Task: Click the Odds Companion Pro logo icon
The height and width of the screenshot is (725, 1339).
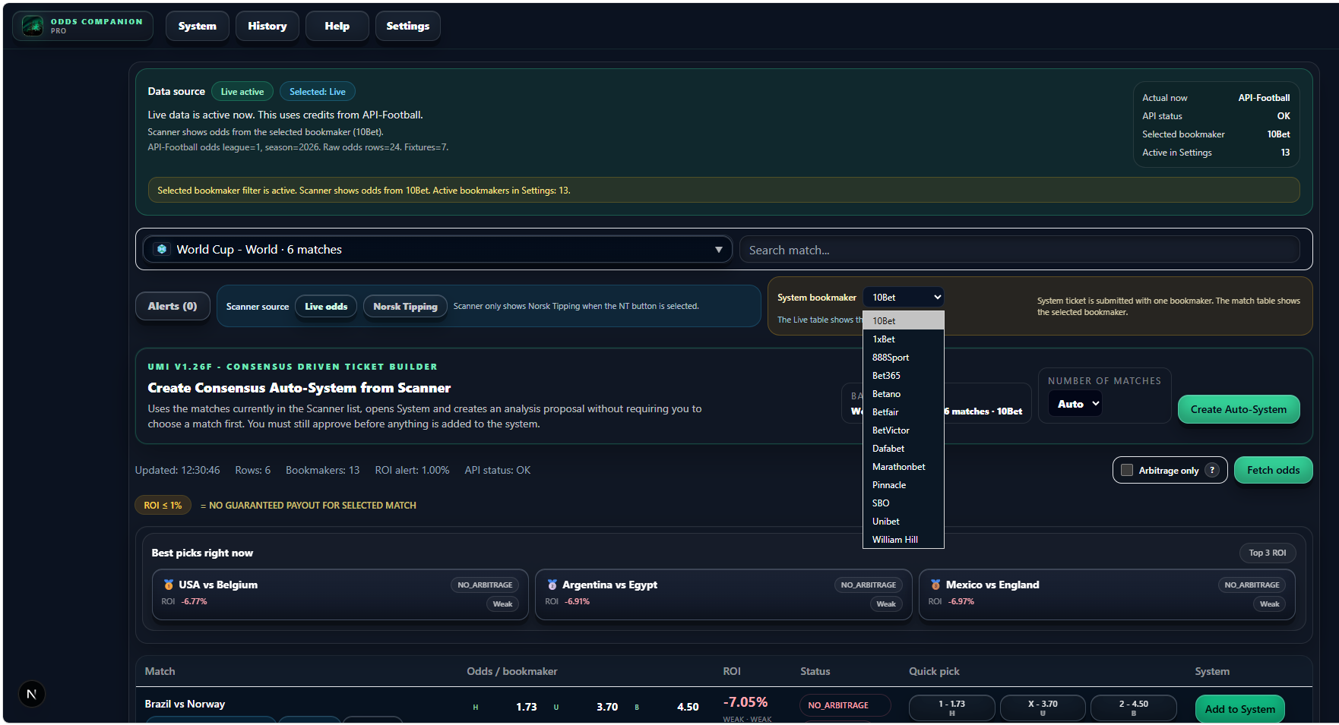Action: click(x=33, y=26)
